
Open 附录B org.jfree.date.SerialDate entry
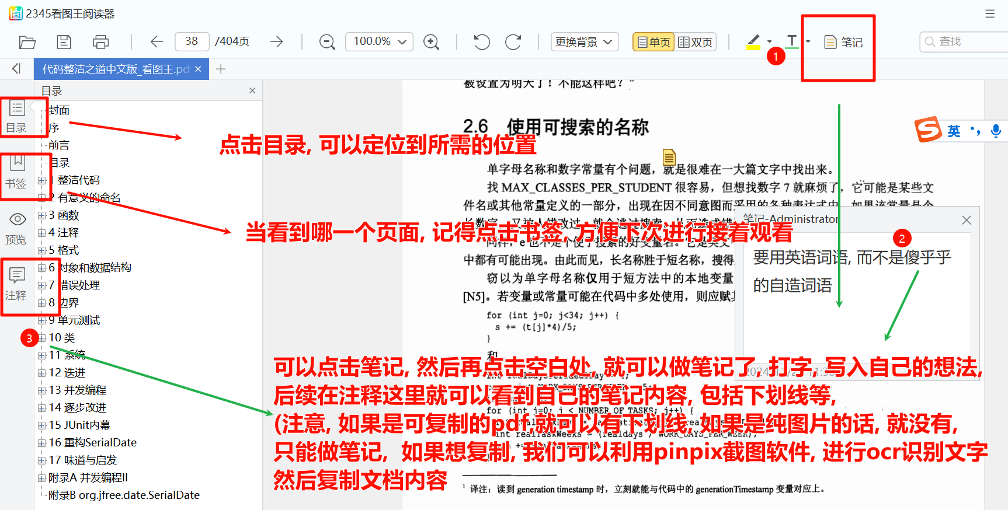pos(124,495)
